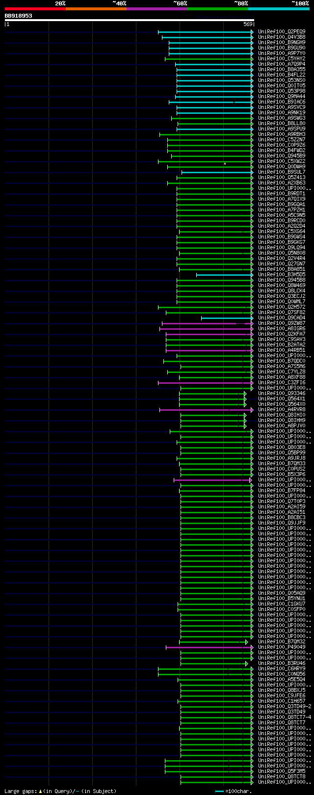Click the purple alignment bar of A4RVR8
The image size is (314, 795).
207,410
